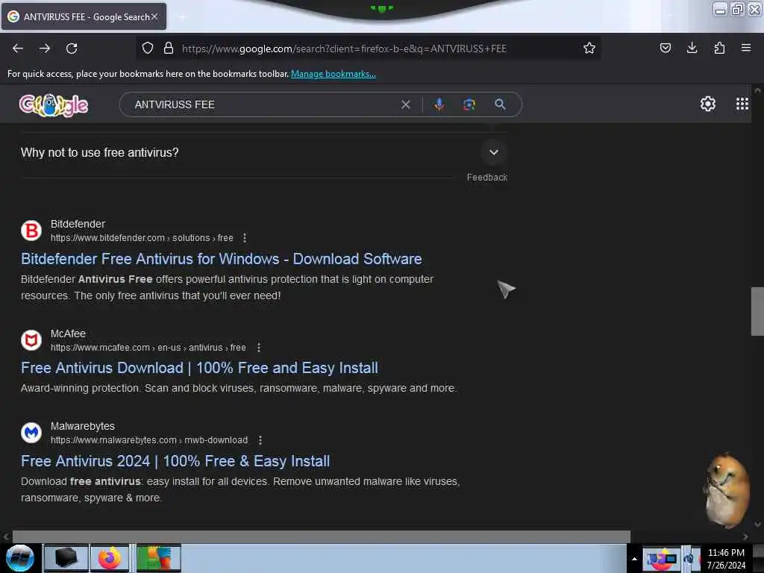The image size is (764, 573).
Task: Close the ANTVIRUSS FEE tab
Action: click(x=154, y=16)
